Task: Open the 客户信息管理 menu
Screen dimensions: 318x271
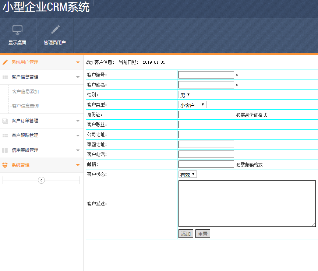Action: 42,77
